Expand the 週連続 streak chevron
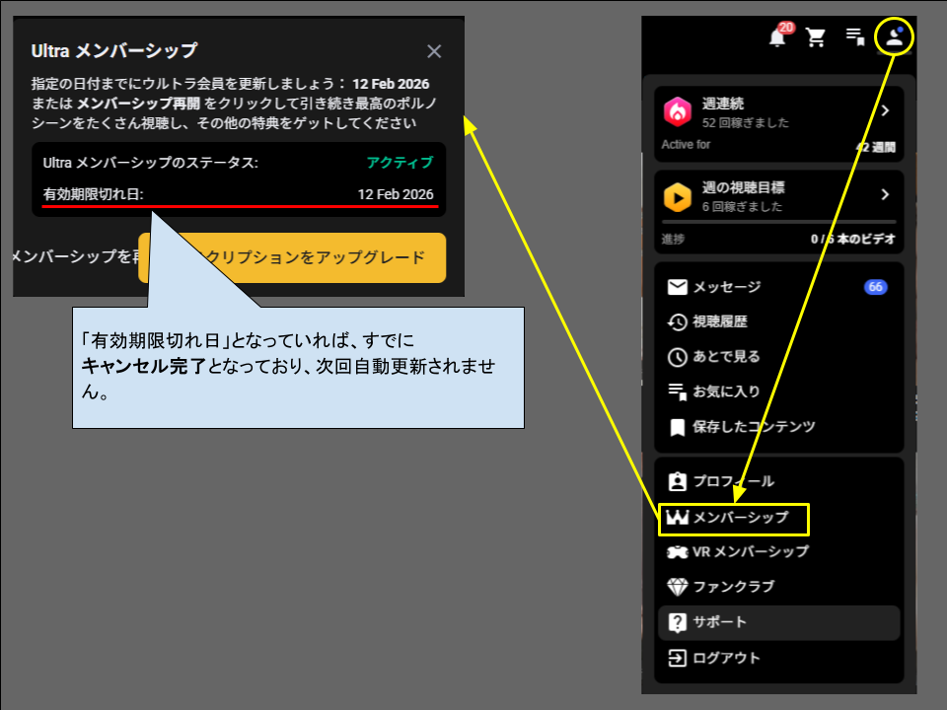This screenshot has height=710, width=947. [x=885, y=110]
